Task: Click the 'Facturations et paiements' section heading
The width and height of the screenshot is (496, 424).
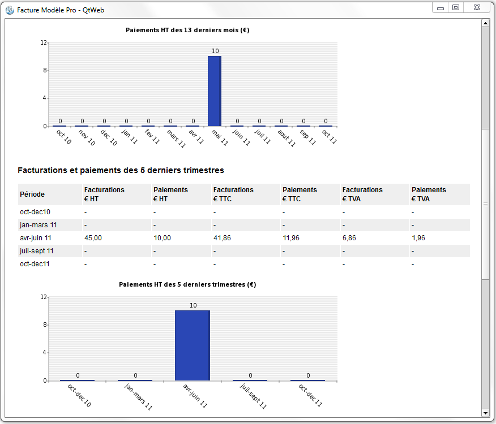Action: pos(121,170)
